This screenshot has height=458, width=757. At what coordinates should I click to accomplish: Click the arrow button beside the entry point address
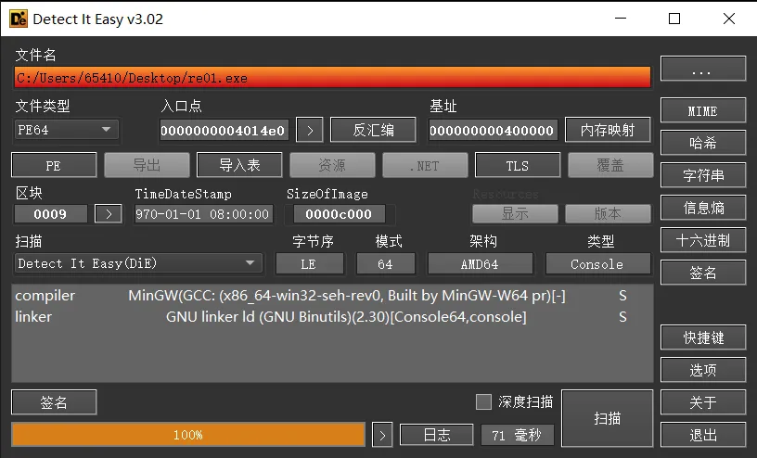[310, 131]
